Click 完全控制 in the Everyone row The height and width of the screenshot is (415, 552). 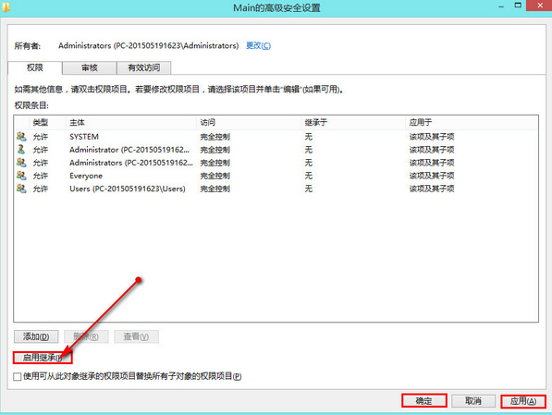click(x=215, y=176)
